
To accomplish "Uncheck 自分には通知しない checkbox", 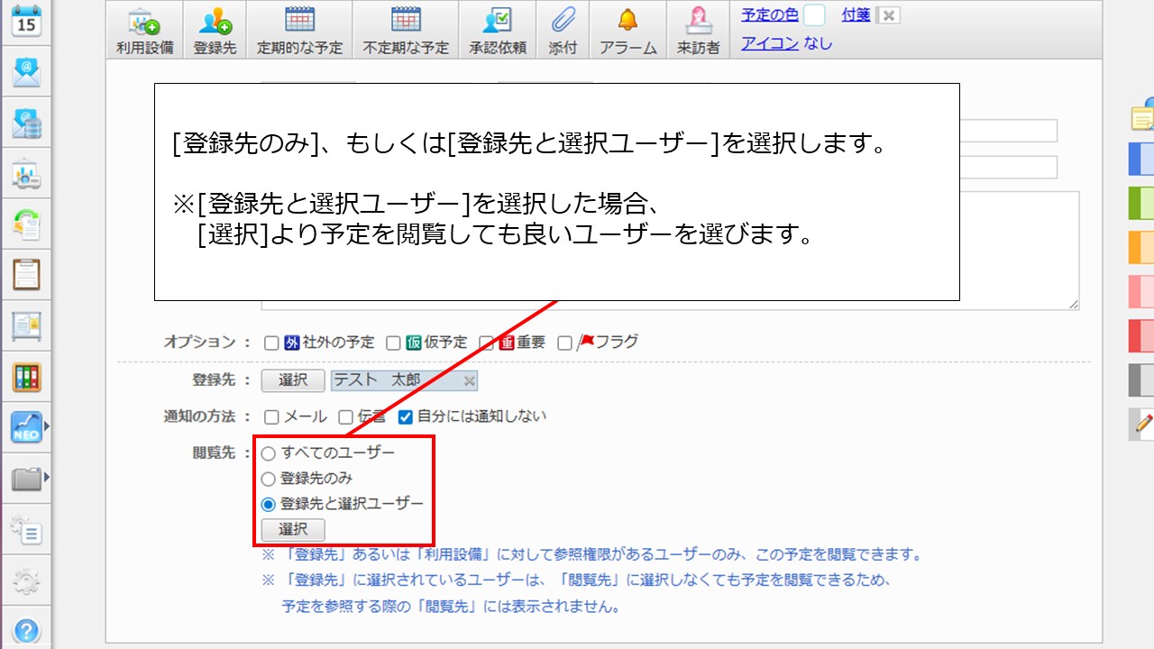I will click(x=406, y=416).
